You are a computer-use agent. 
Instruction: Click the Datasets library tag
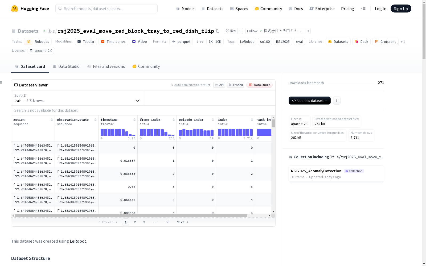[338, 41]
